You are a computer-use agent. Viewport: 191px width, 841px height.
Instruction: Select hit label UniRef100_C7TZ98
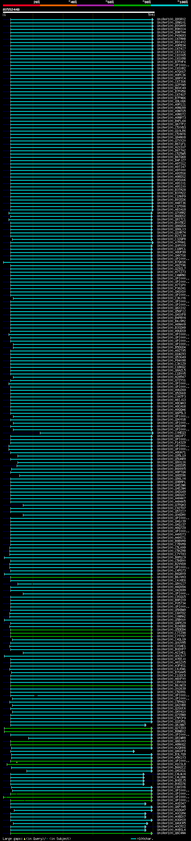(171, 633)
